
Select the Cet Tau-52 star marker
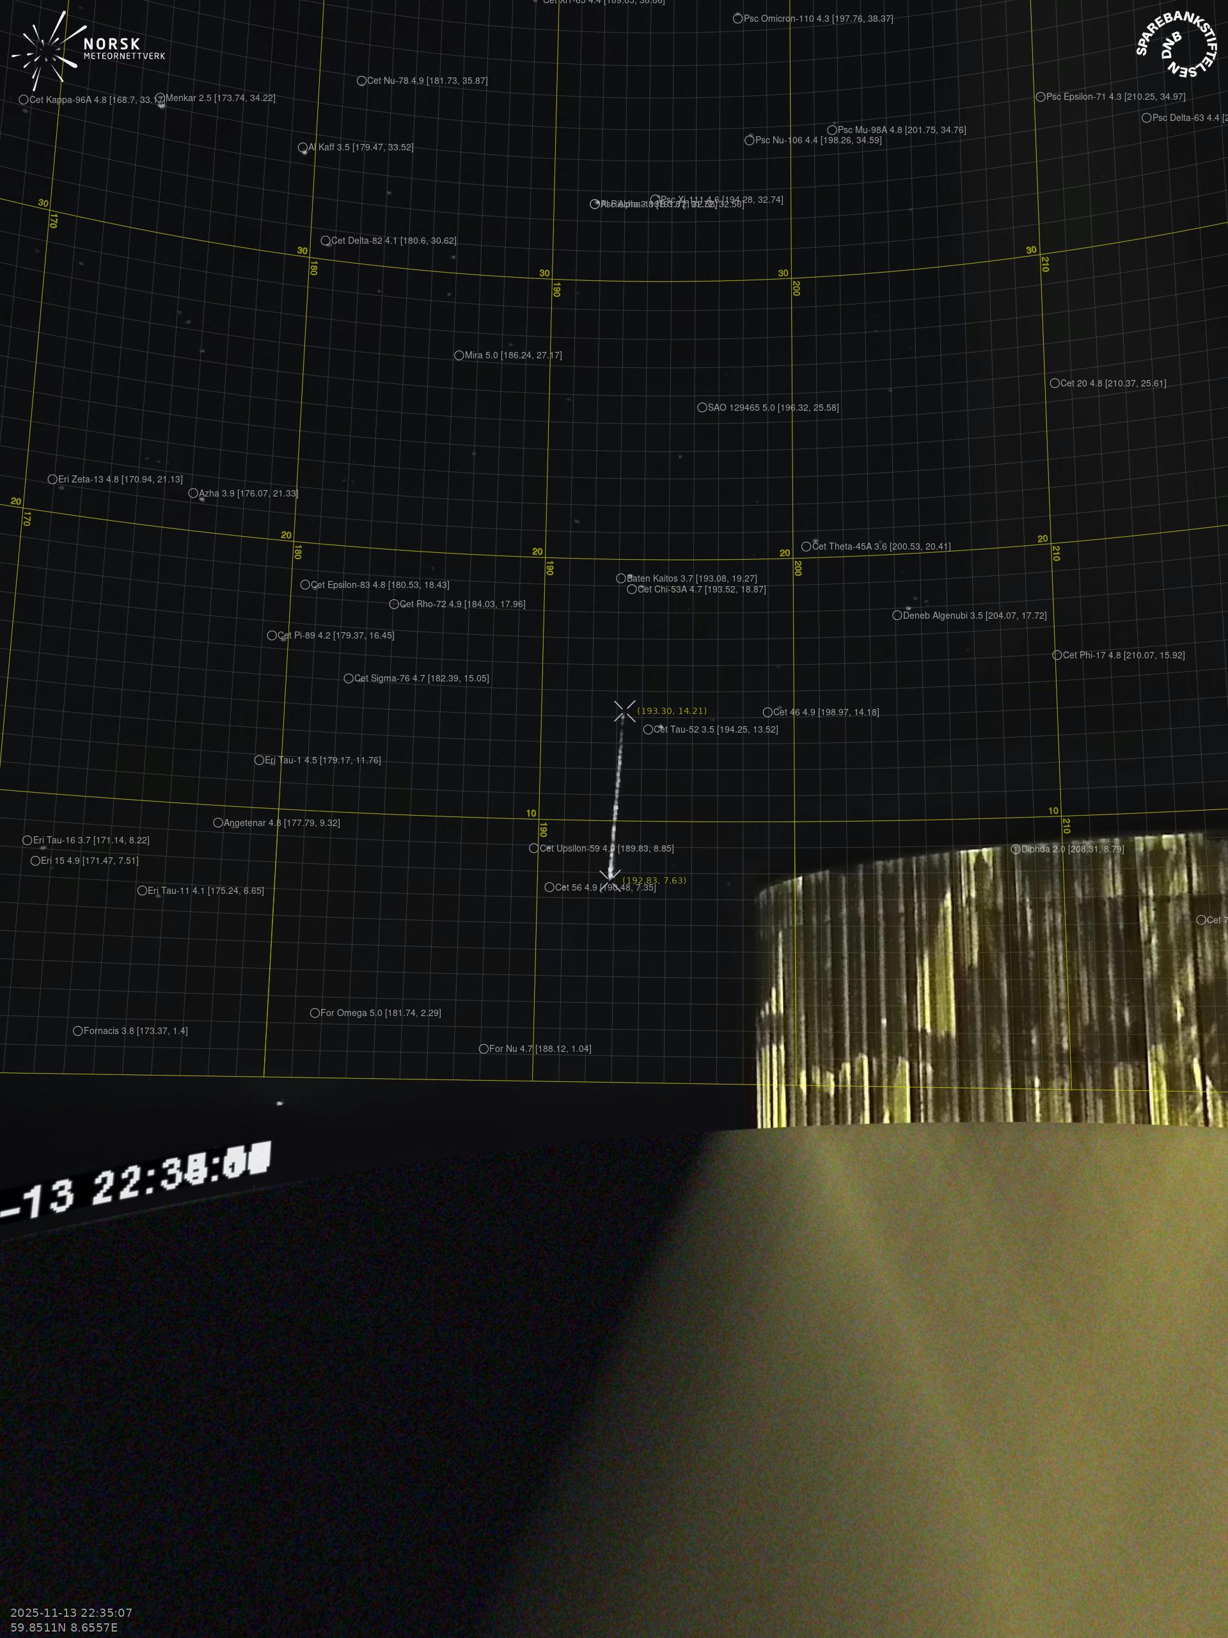pyautogui.click(x=648, y=729)
